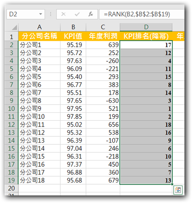Click the cell 分公司17
The width and height of the screenshot is (192, 203).
click(x=39, y=172)
